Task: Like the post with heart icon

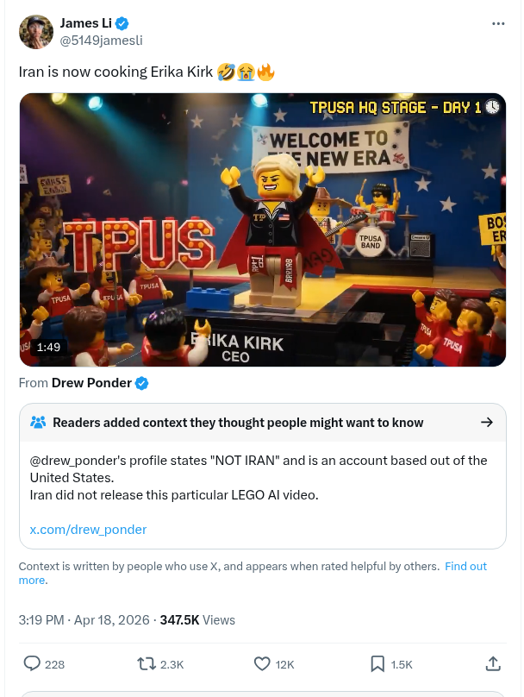Action: [262, 664]
